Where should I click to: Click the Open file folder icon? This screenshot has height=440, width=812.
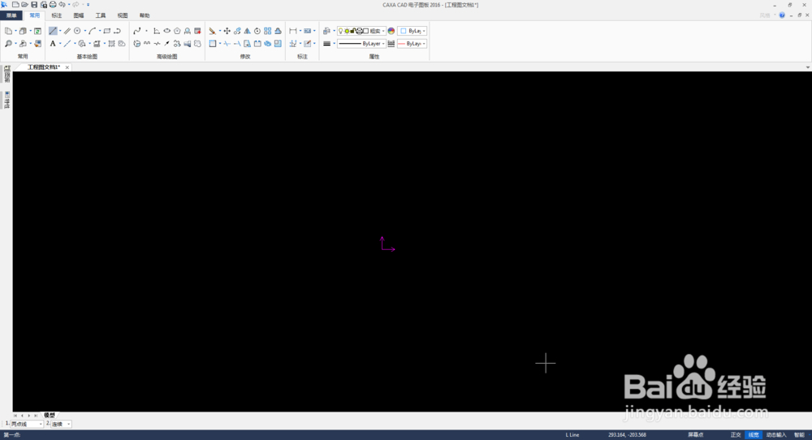[x=25, y=5]
